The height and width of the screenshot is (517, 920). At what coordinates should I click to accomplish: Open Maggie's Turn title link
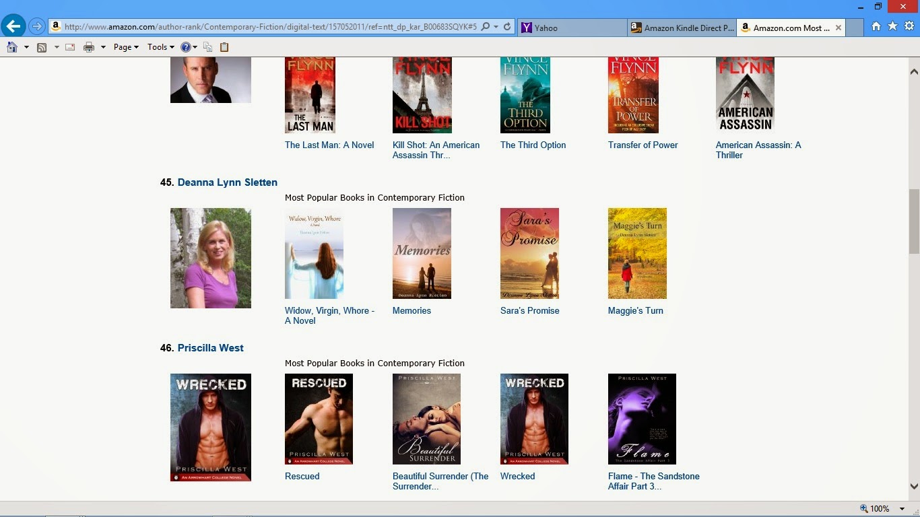coord(636,310)
